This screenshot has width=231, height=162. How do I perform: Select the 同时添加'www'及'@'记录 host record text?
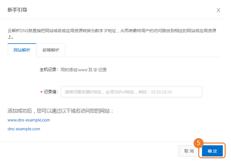[84, 70]
